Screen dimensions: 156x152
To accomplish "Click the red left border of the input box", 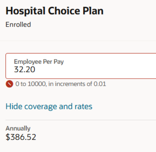I will 6,66.
